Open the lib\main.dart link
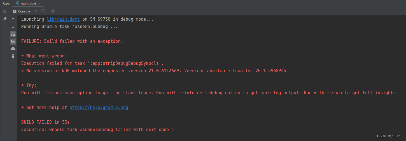The height and width of the screenshot is (141, 406). [63, 19]
